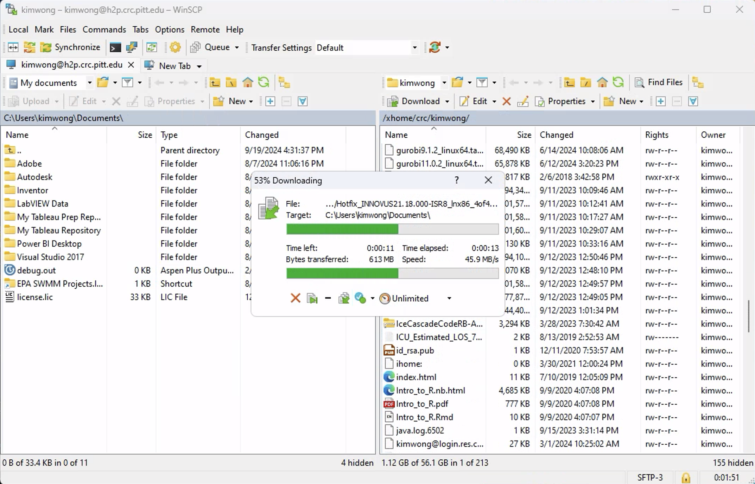
Task: Select the debug.out file
Action: pyautogui.click(x=36, y=270)
